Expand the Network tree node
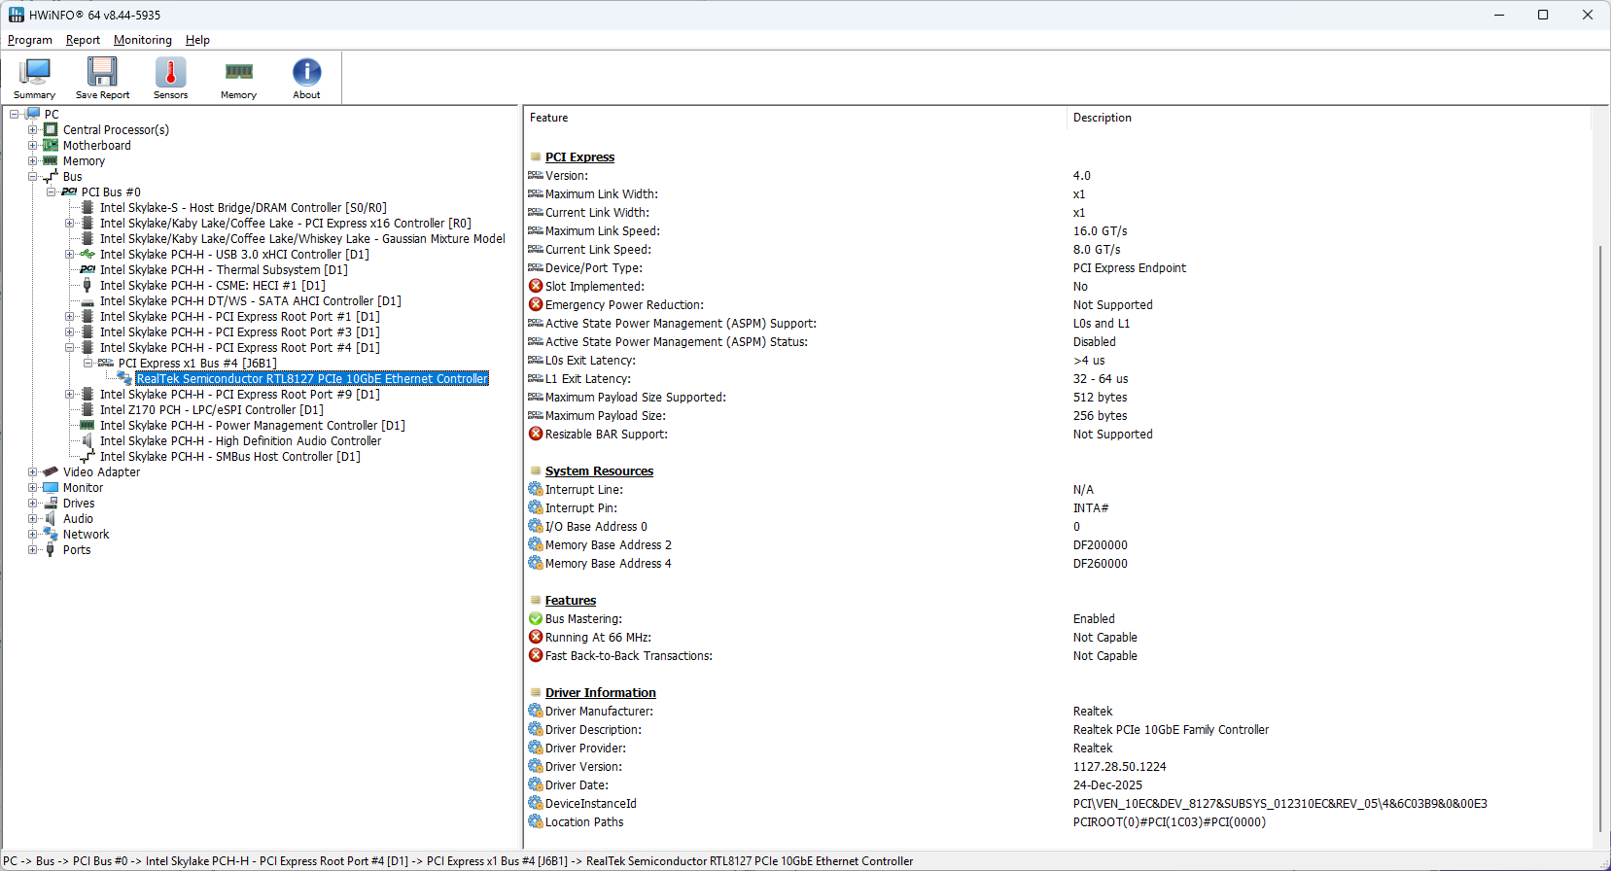Screen dimensions: 1611x871 click(x=33, y=535)
